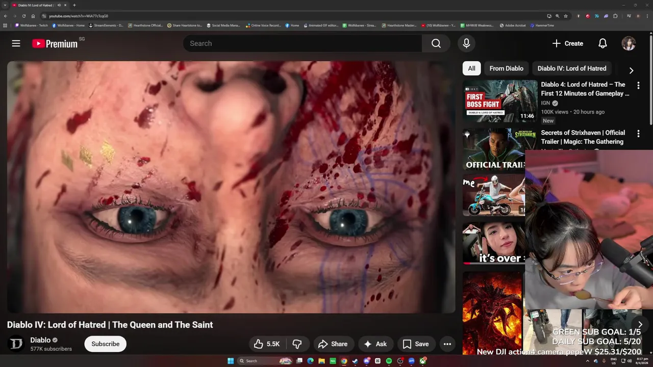Open the browser zoom indicator icon
653x367 pixels.
pyautogui.click(x=557, y=16)
